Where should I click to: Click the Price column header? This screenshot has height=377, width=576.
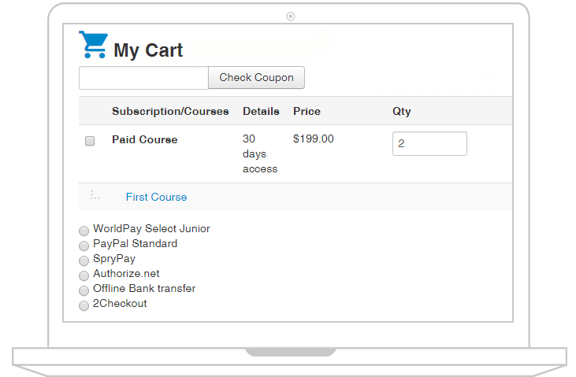pyautogui.click(x=307, y=111)
